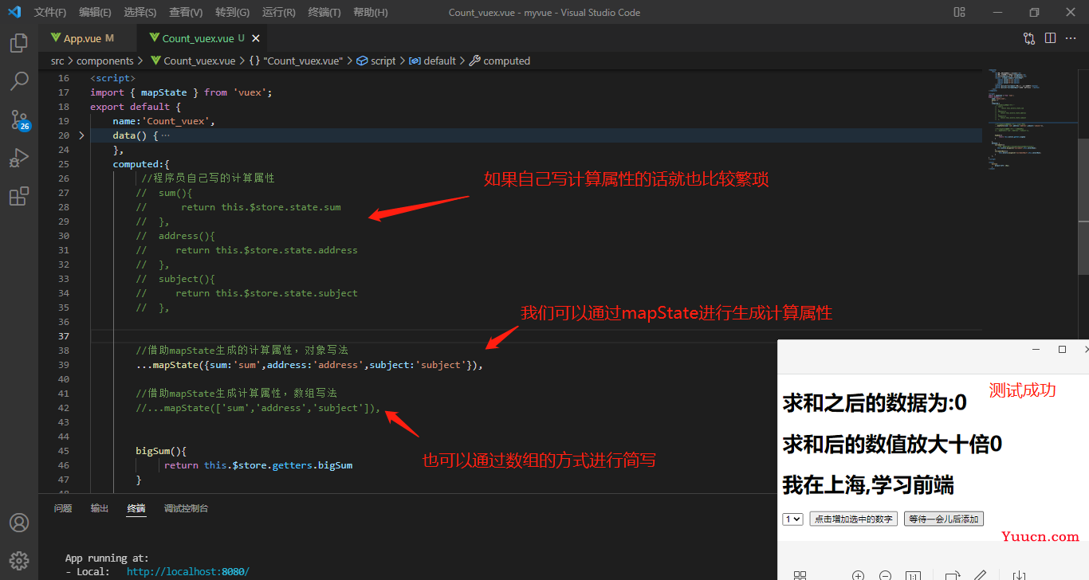Click the line "import { mapState } from 'vuex';"
The width and height of the screenshot is (1089, 580).
coord(181,92)
